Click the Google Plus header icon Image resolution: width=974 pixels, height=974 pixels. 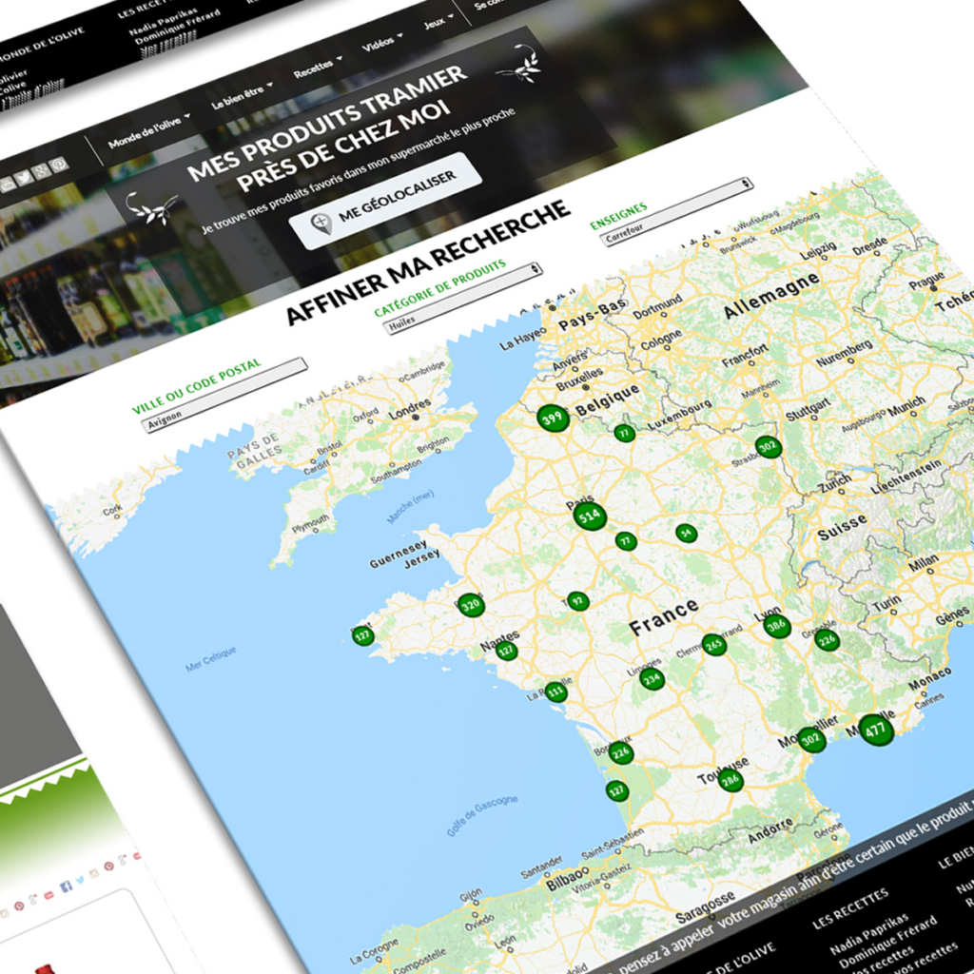tap(41, 172)
